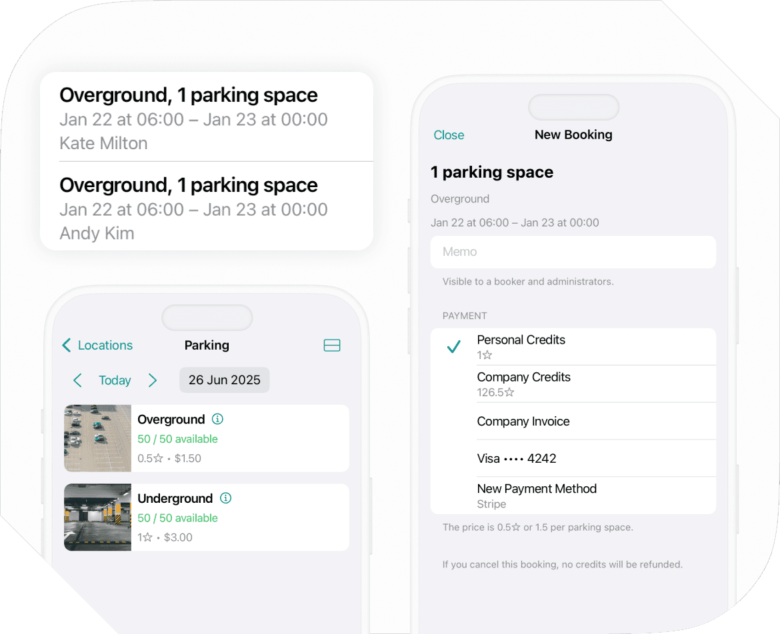The height and width of the screenshot is (634, 780).
Task: Click the Memo input field
Action: (573, 252)
